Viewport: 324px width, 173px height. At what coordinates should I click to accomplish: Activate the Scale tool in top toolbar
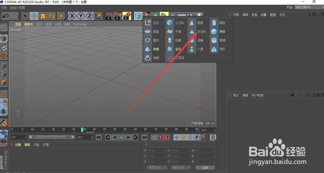43,16
